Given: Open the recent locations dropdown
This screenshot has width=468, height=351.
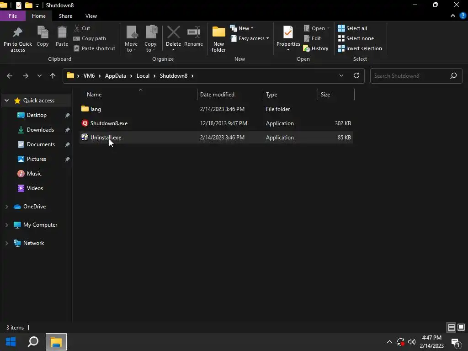Looking at the screenshot, I should [x=39, y=76].
